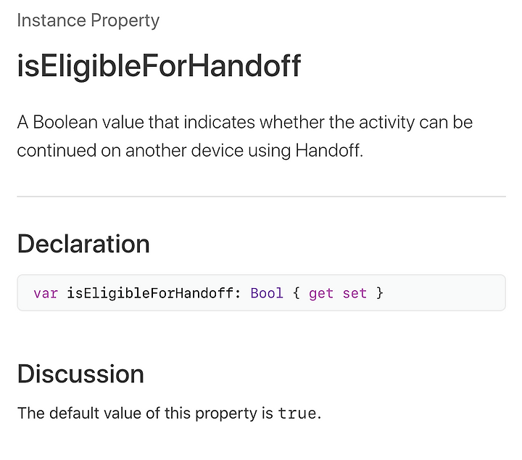The width and height of the screenshot is (522, 460).
Task: Click the Discussion section heading
Action: pyautogui.click(x=80, y=374)
